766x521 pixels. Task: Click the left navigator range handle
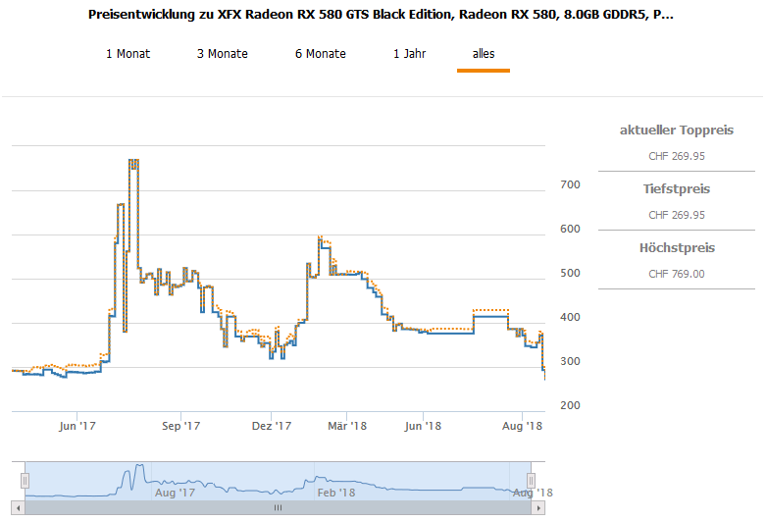click(25, 481)
